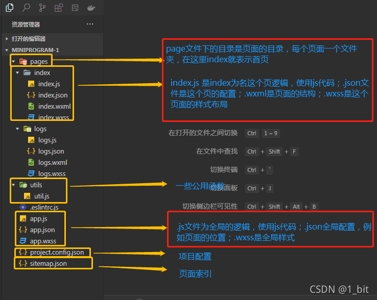
Task: Click the index folder icon
Action: click(27, 72)
